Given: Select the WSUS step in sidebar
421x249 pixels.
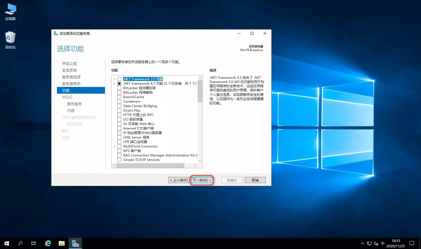Looking at the screenshot, I should click(67, 97).
